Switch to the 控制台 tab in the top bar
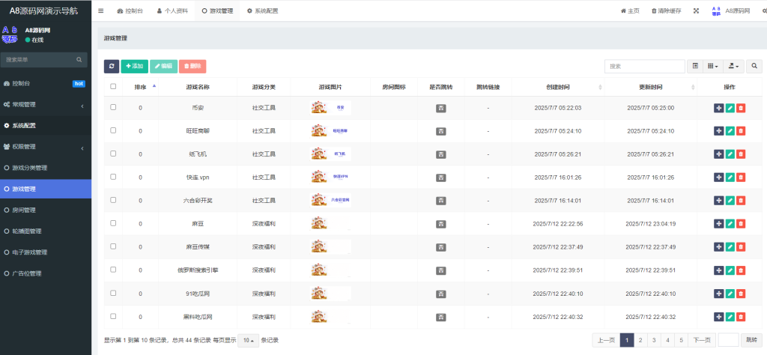The width and height of the screenshot is (767, 355). pyautogui.click(x=130, y=10)
